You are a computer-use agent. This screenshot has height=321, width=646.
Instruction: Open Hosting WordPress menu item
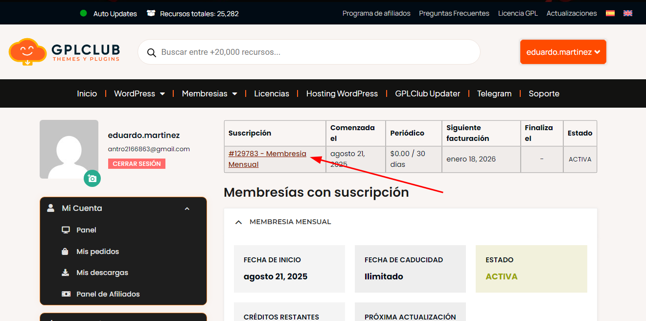(x=342, y=93)
